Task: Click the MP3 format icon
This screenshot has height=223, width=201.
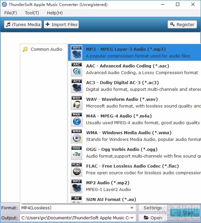Action: tap(76, 53)
